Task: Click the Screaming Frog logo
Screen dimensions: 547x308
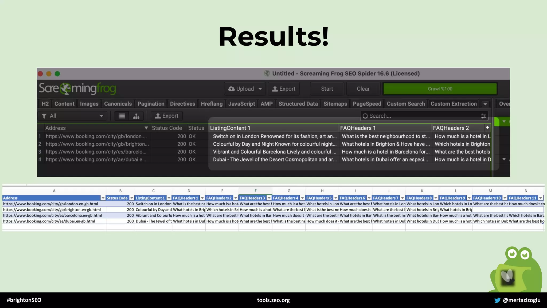Action: [x=77, y=89]
